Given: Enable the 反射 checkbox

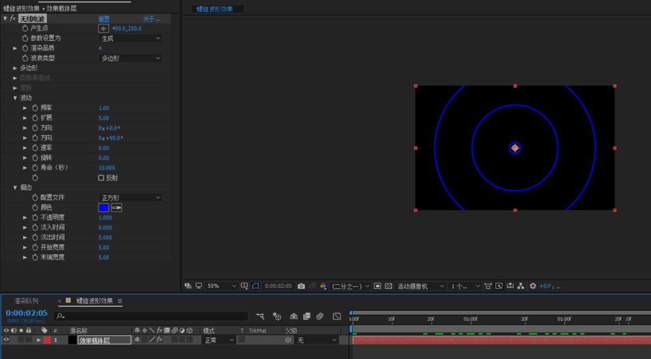Looking at the screenshot, I should click(x=101, y=178).
